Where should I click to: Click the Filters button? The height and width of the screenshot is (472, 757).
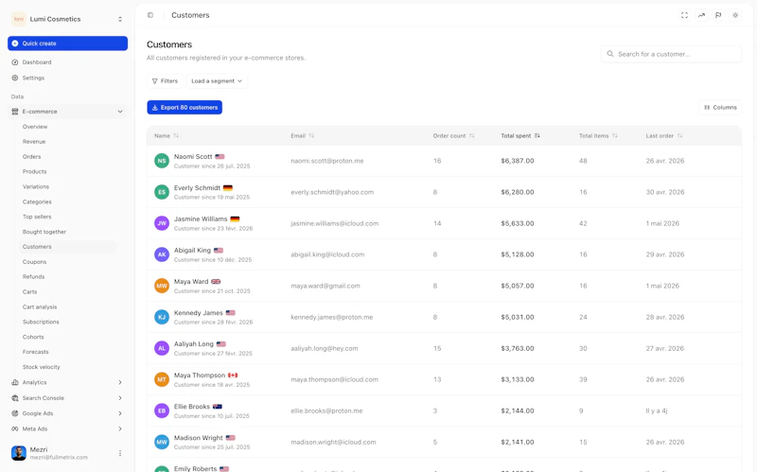165,81
